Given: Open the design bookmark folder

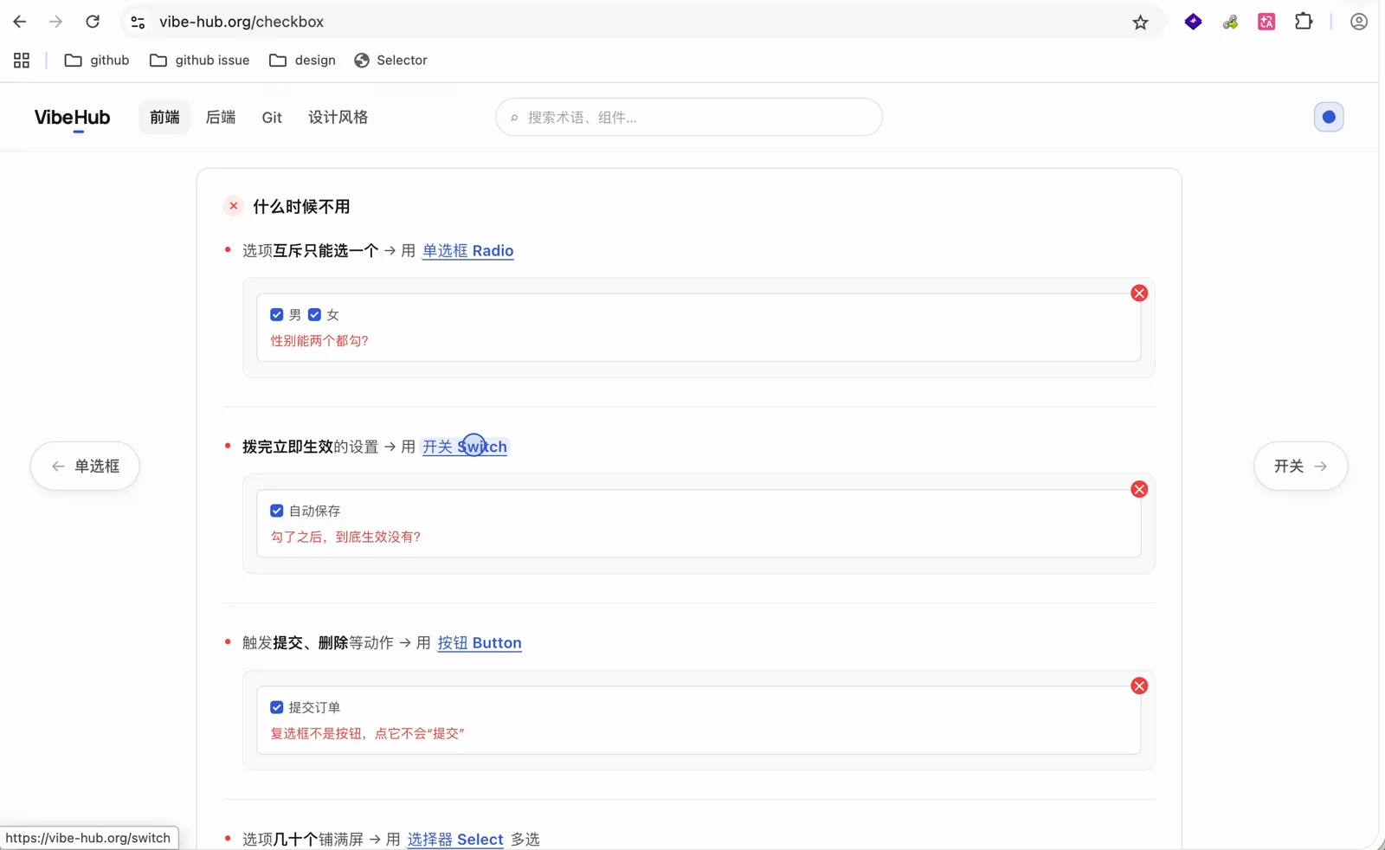Looking at the screenshot, I should coord(303,60).
